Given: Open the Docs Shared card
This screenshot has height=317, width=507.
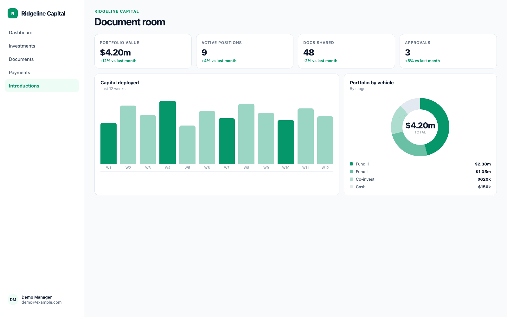Looking at the screenshot, I should click(x=346, y=51).
